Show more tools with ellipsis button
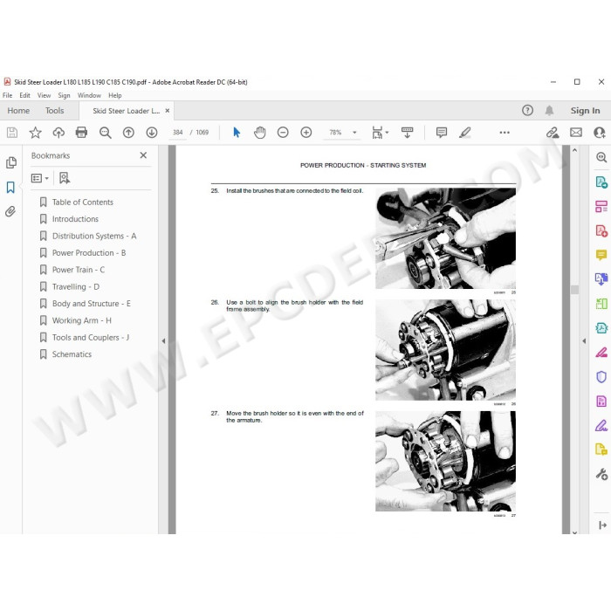 pos(505,133)
